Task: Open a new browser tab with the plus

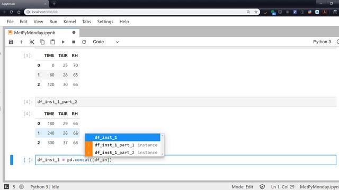Action: pyautogui.click(x=54, y=4)
